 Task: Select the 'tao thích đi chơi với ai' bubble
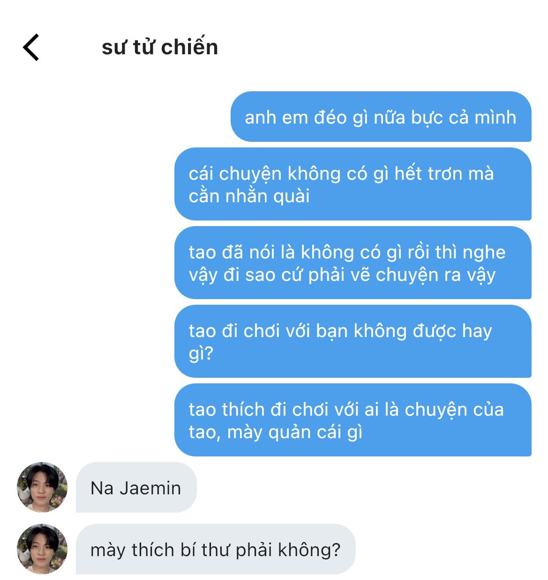[353, 420]
